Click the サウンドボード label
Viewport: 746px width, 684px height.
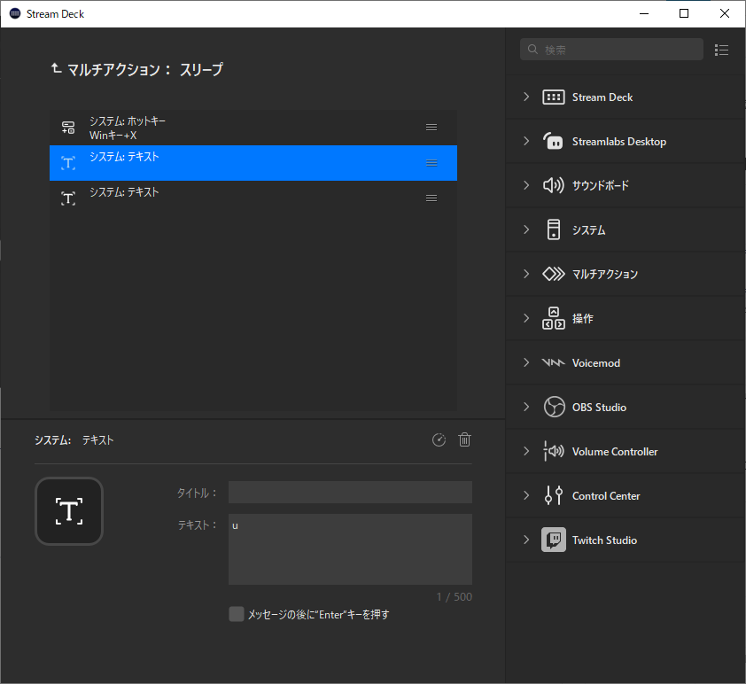601,185
